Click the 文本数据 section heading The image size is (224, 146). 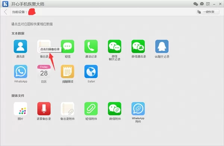point(18,34)
